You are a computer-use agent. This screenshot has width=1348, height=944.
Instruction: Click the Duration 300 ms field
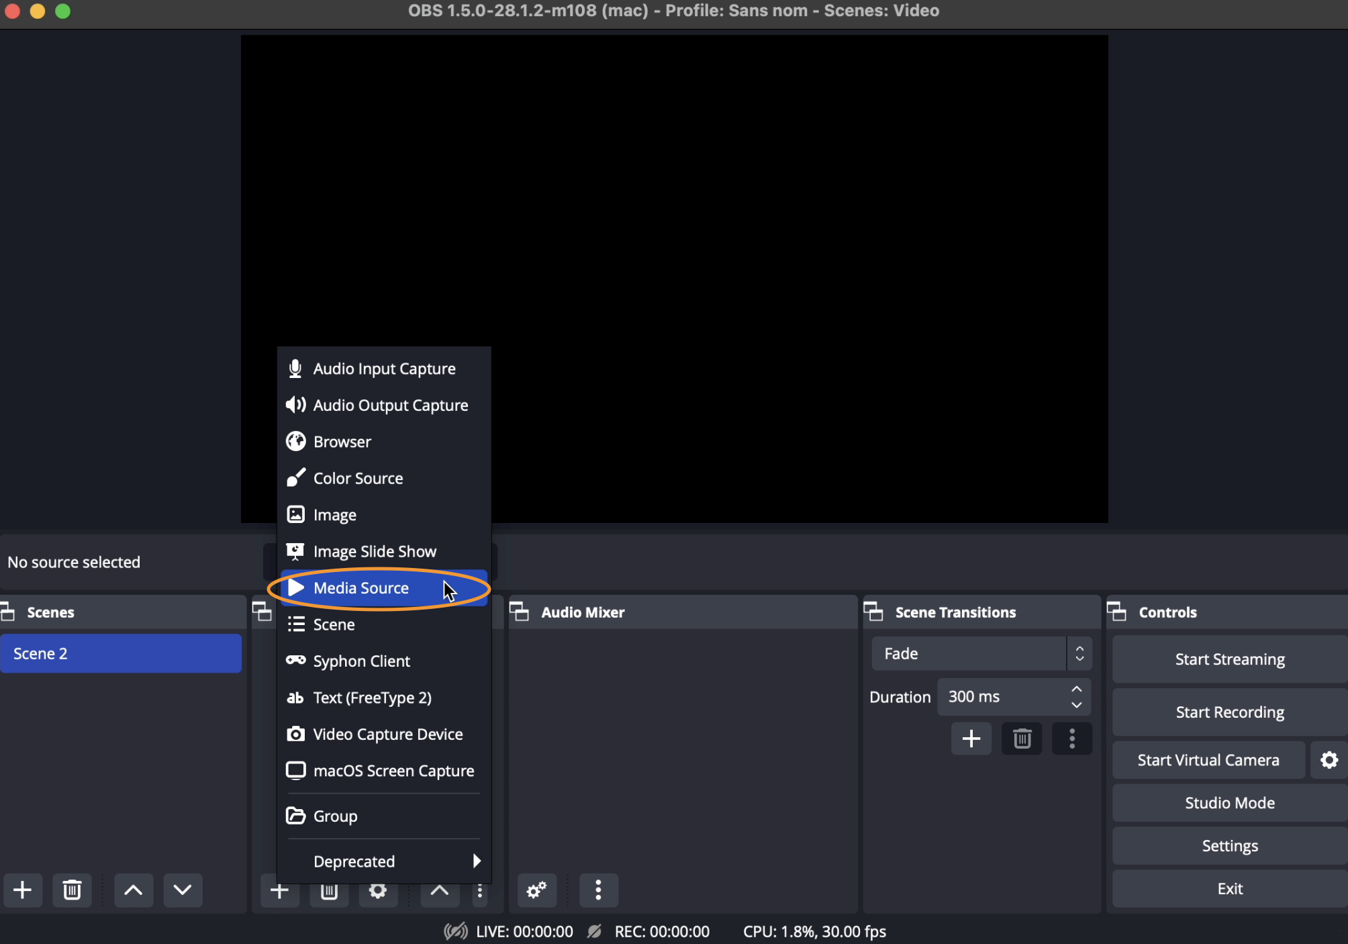(x=1000, y=697)
